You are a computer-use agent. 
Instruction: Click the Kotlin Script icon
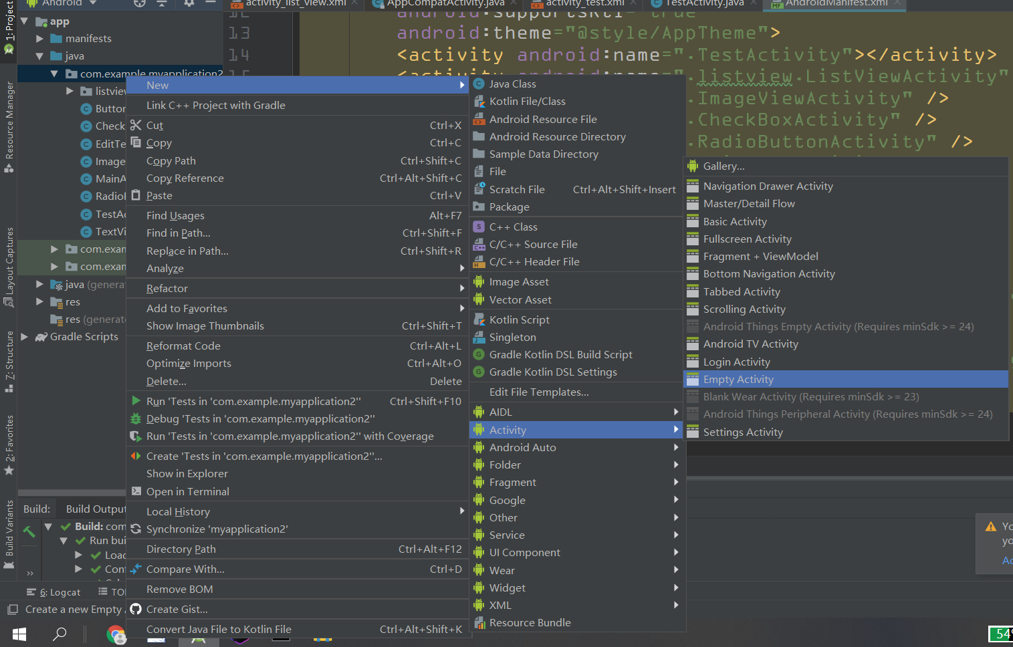click(x=479, y=319)
